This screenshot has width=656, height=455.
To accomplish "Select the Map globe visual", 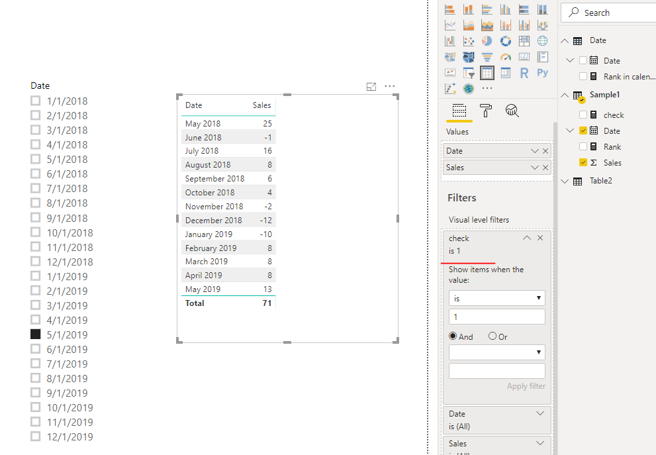I will point(543,41).
